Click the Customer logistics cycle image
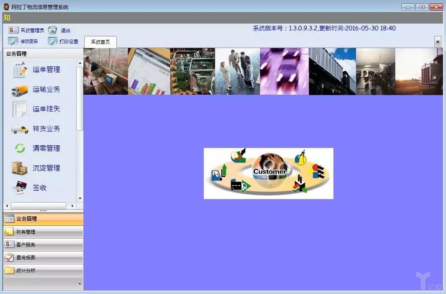446x294 pixels. click(x=268, y=173)
